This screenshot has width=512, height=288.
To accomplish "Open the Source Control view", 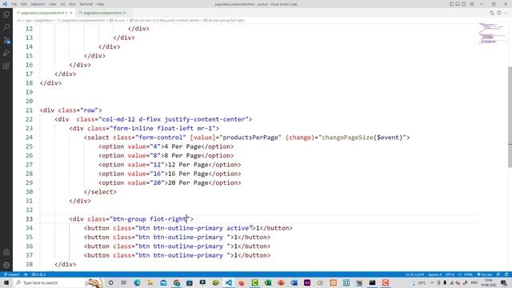I will click(x=6, y=40).
